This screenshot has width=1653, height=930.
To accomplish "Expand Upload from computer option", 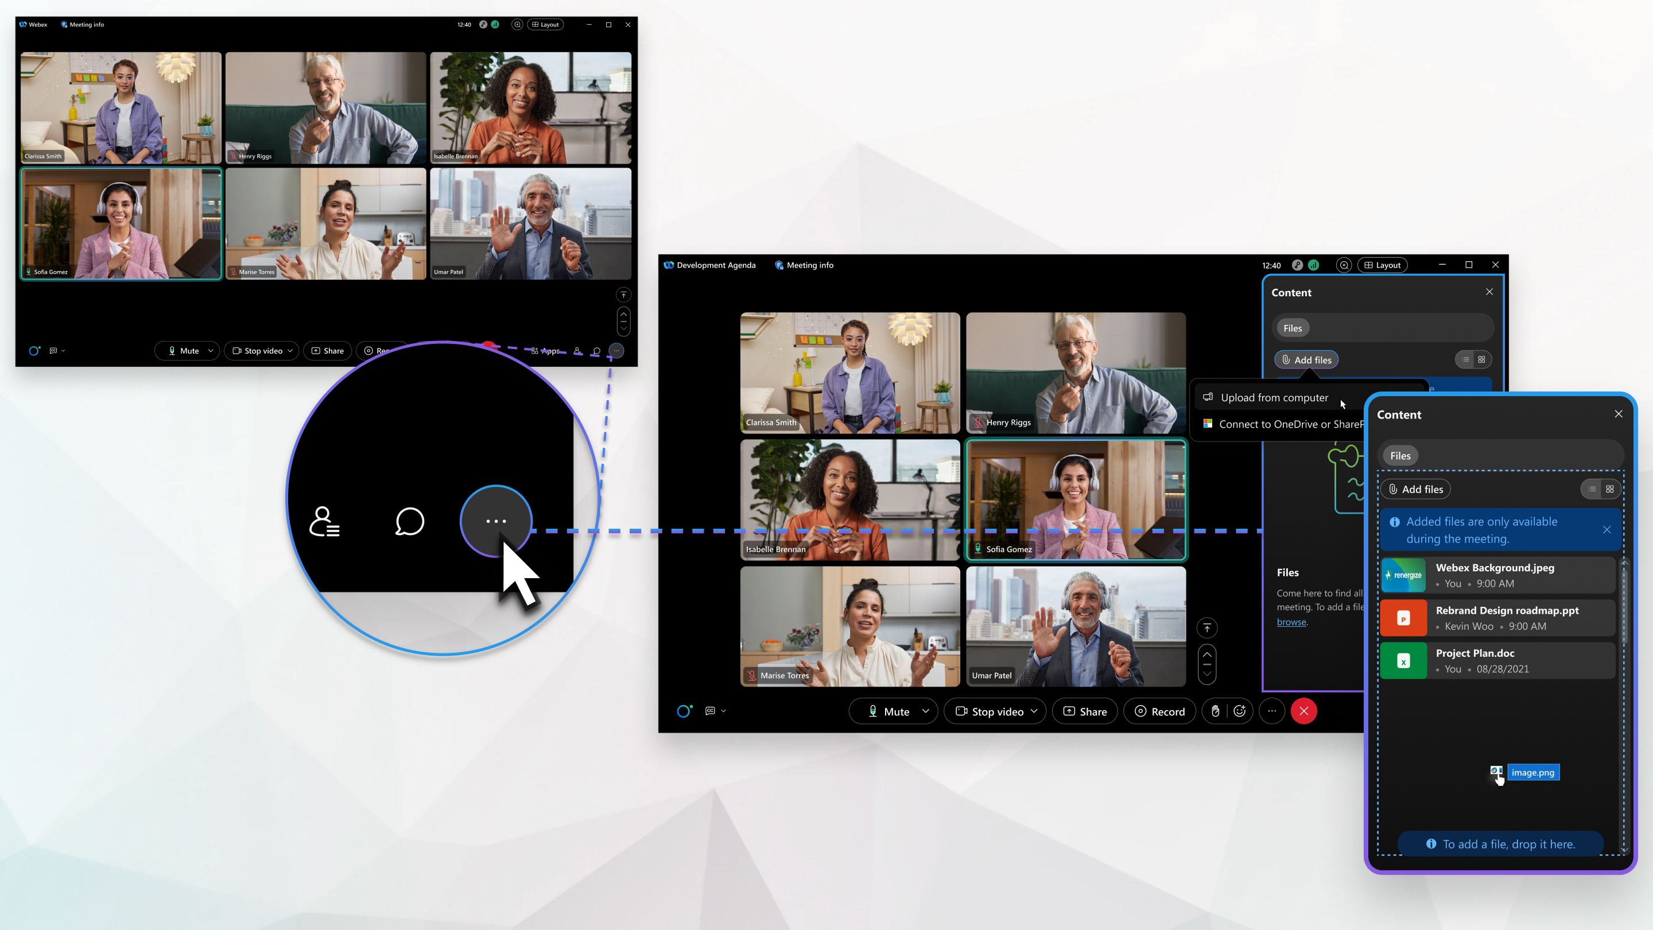I will 1274,396.
